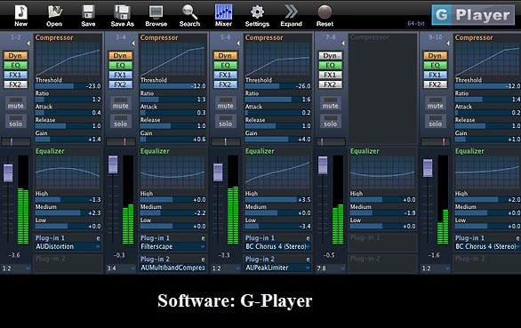
Task: Adjust High EQ slider on channel 5-6
Action: pyautogui.click(x=278, y=200)
